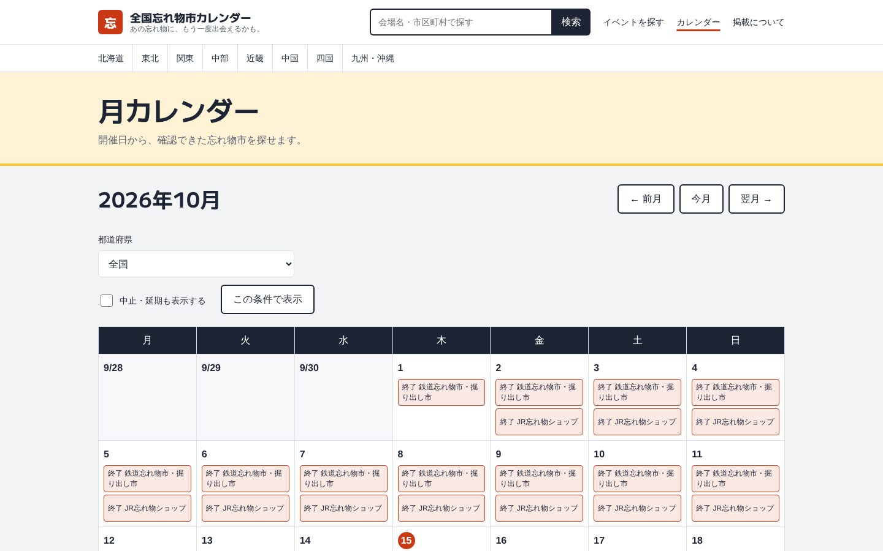This screenshot has width=883, height=551.
Task: Open 鉄道忘れ物市・掘り出し市 event on October 1
Action: point(442,392)
